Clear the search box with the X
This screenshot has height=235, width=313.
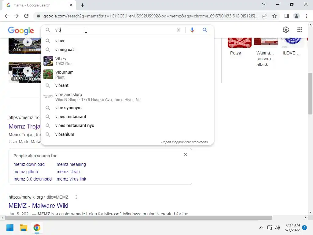point(179,30)
